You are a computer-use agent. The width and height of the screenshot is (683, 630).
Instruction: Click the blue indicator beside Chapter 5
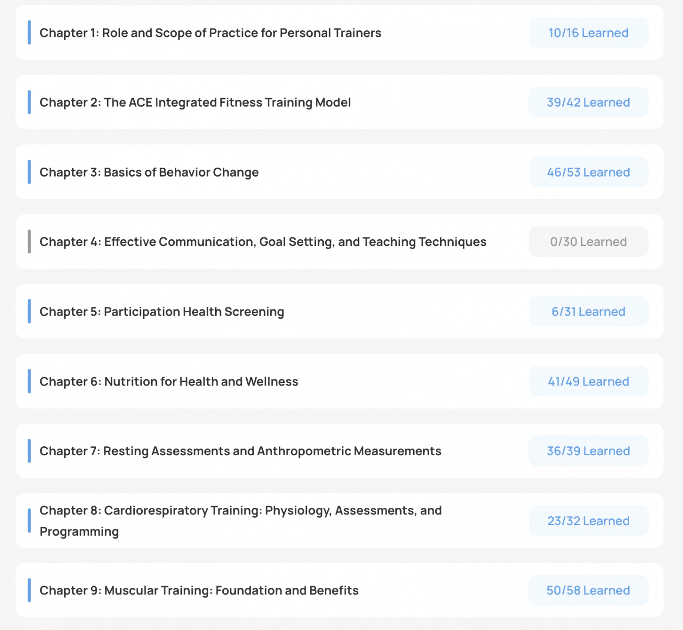[x=29, y=312]
